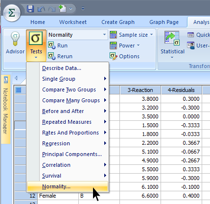The height and width of the screenshot is (204, 210).
Task: Expand the Regression submenu
Action: click(x=68, y=143)
